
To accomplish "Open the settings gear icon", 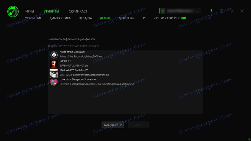I will pyautogui.click(x=232, y=11).
